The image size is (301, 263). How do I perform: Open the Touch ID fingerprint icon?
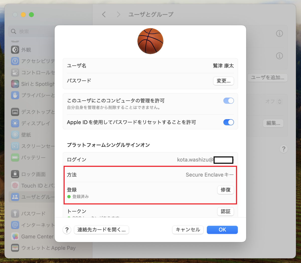(x=15, y=186)
